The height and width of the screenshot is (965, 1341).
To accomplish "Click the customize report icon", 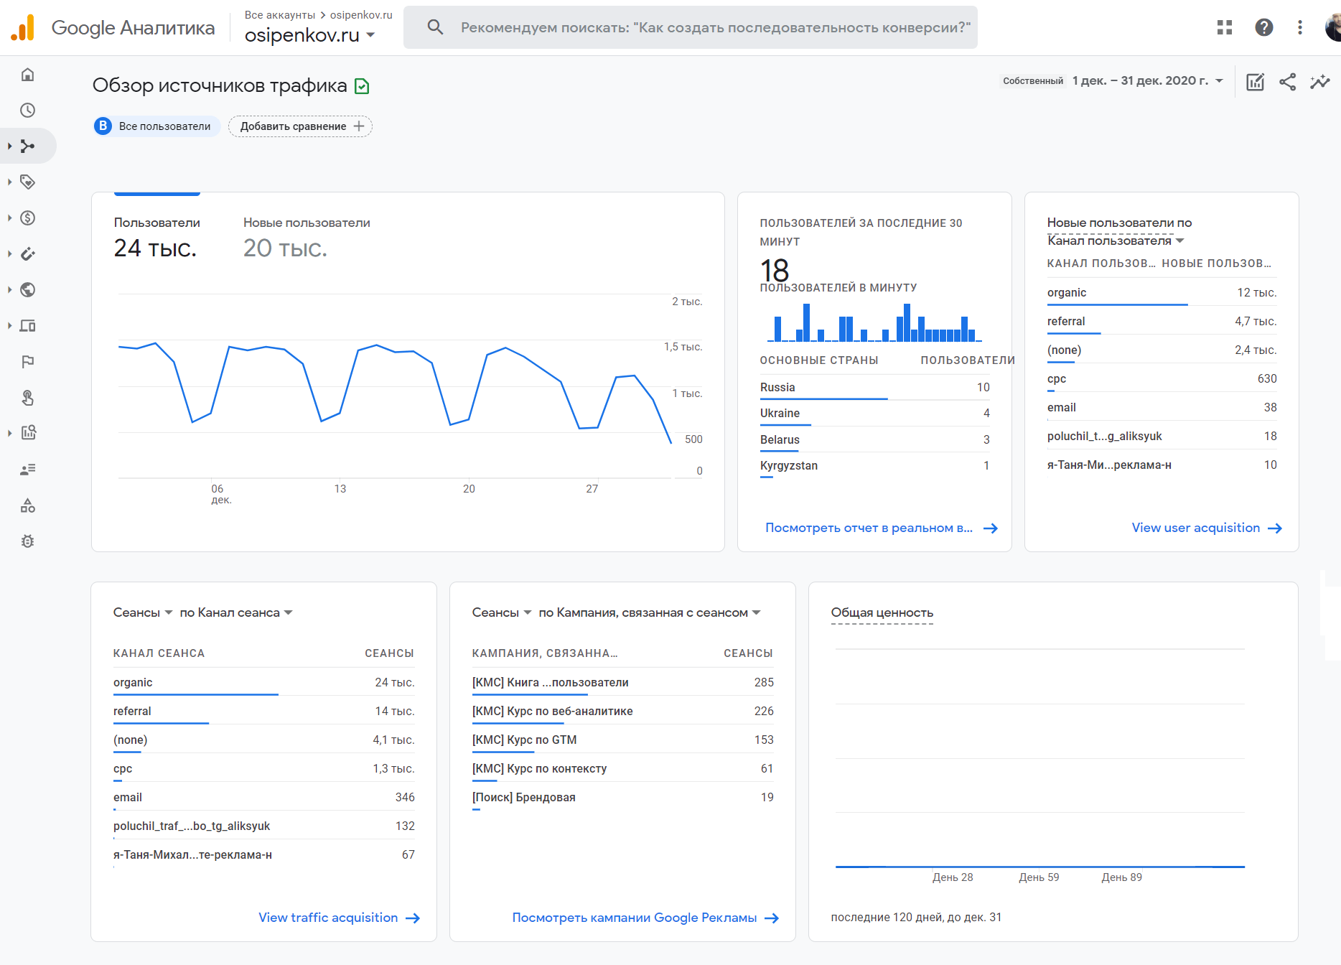I will 1255,82.
